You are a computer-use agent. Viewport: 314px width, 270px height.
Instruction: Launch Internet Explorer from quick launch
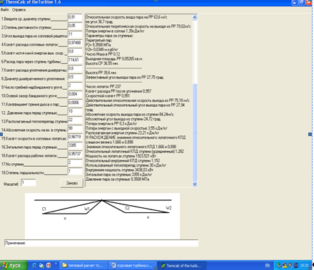(34, 265)
